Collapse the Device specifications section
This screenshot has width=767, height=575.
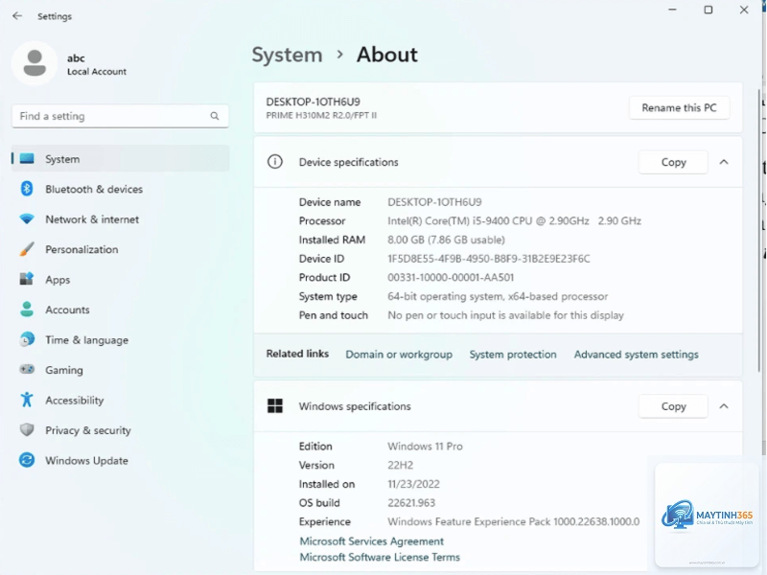click(x=724, y=162)
